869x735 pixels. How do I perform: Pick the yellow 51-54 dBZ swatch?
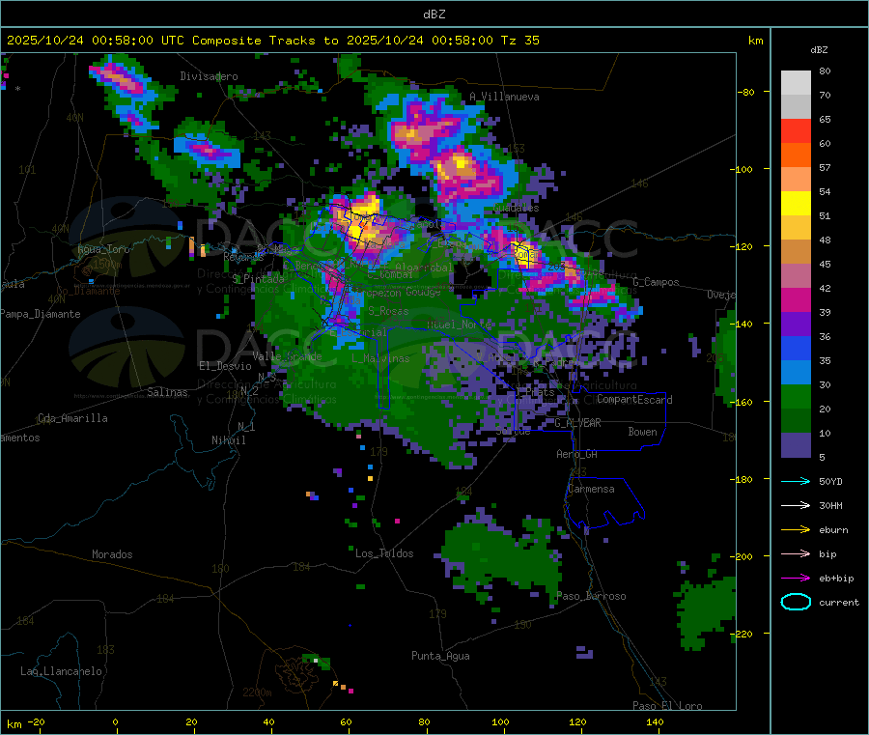(796, 204)
